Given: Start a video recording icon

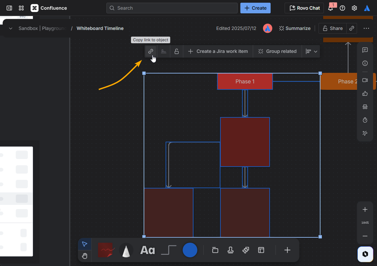Looking at the screenshot, I should pyautogui.click(x=365, y=80).
